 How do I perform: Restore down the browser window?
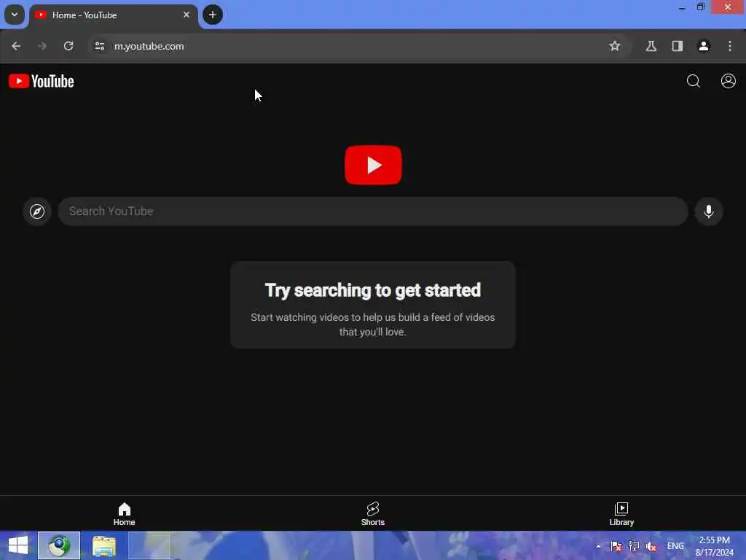700,7
